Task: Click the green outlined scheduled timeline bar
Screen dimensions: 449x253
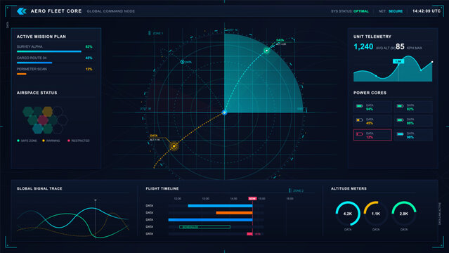Action: (204, 227)
